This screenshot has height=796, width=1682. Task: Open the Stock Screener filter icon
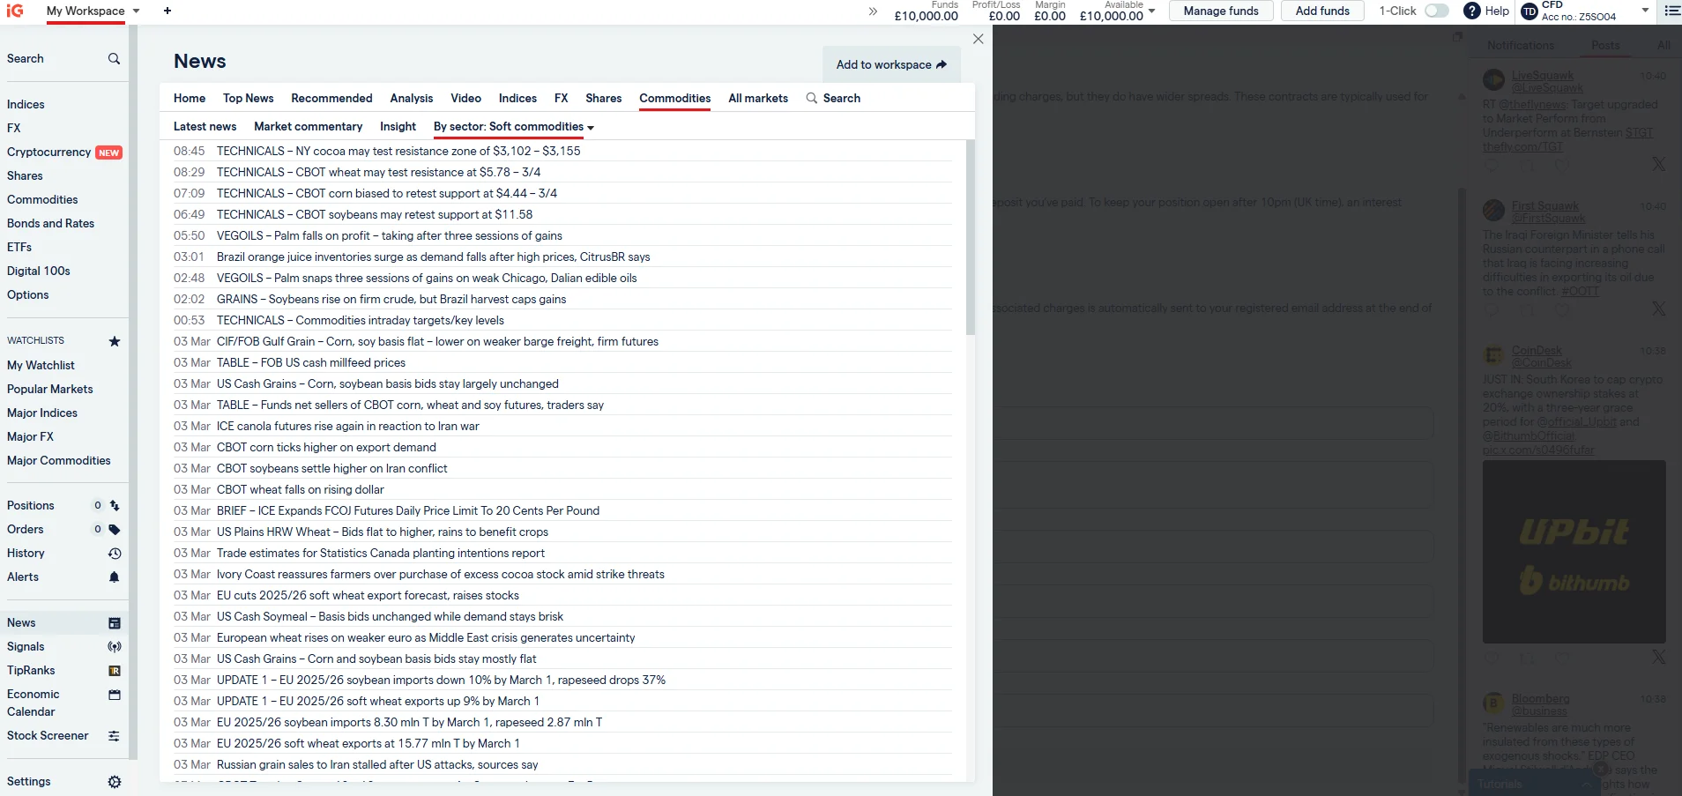114,735
